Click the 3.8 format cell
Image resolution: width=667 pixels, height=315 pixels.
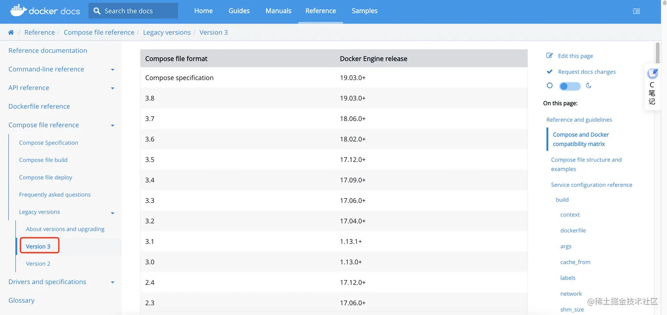pos(150,98)
